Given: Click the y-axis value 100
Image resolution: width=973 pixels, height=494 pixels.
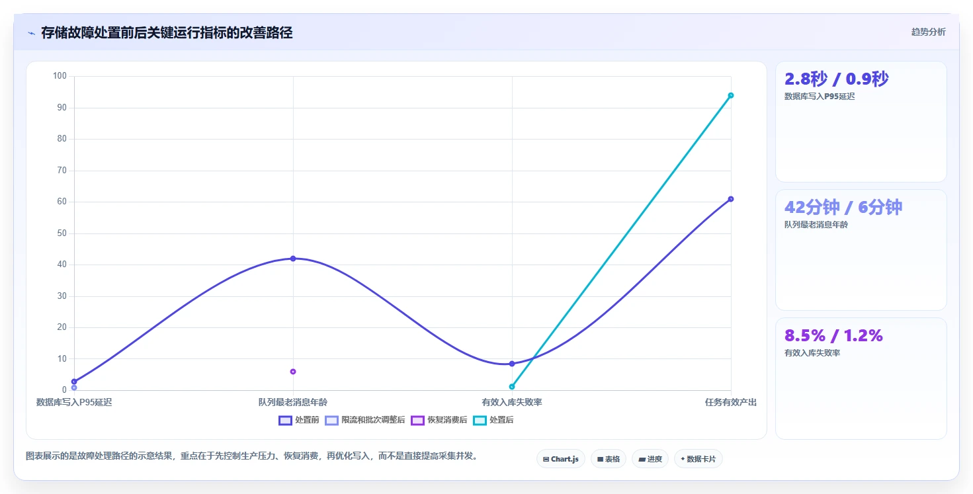Looking at the screenshot, I should (x=60, y=76).
